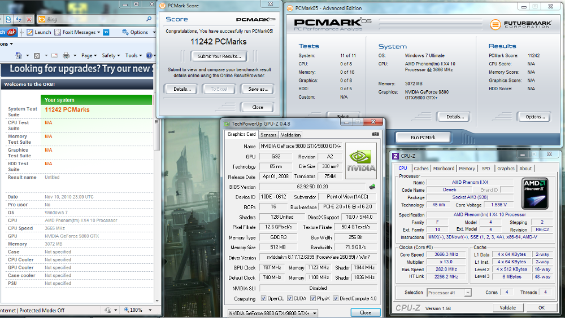The width and height of the screenshot is (565, 318).
Task: Click the CPU-Z title bar Z icon
Action: tap(395, 156)
